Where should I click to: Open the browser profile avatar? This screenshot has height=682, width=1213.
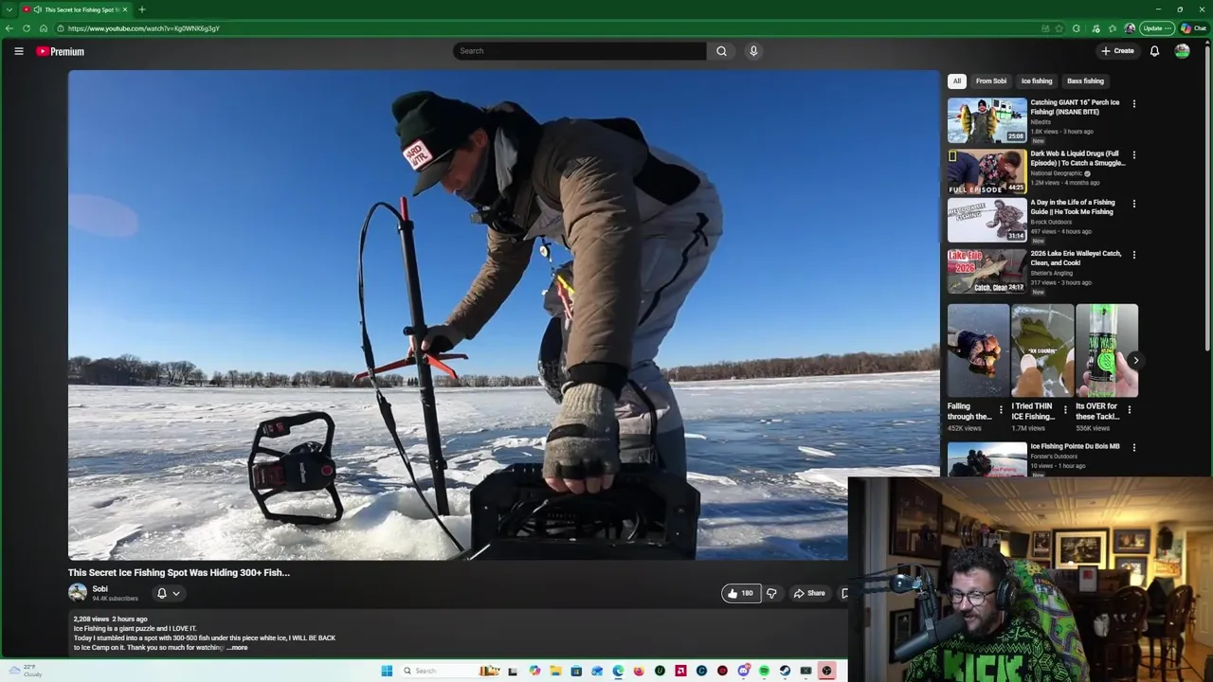(1130, 28)
